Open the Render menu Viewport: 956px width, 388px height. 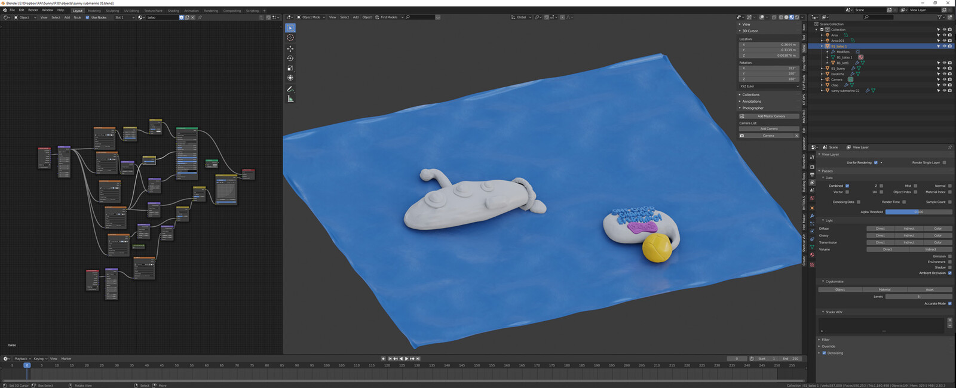[33, 10]
